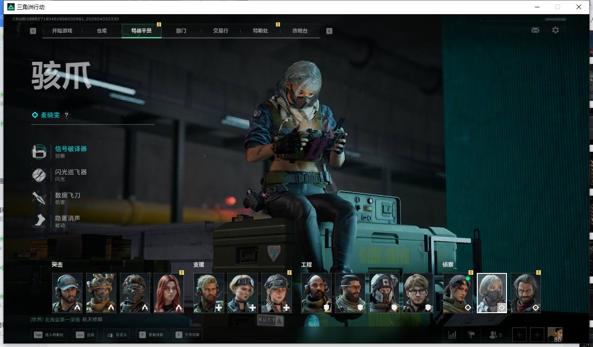Open the friends list icon

point(495,335)
